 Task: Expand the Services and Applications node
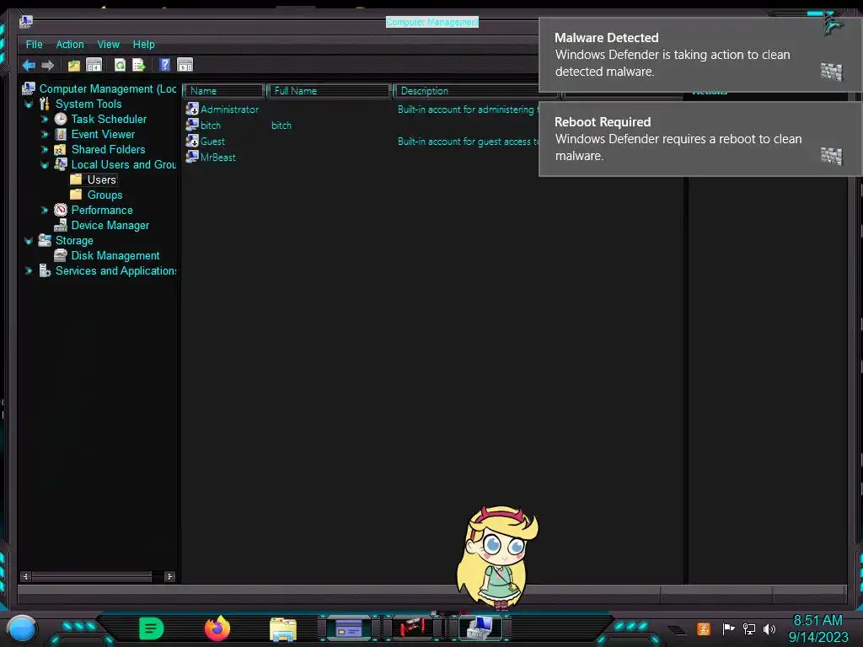coord(29,270)
